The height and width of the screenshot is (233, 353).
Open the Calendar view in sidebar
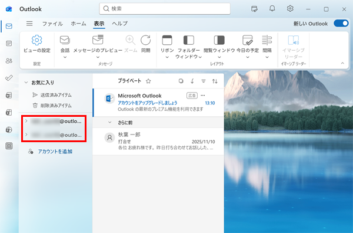9,43
